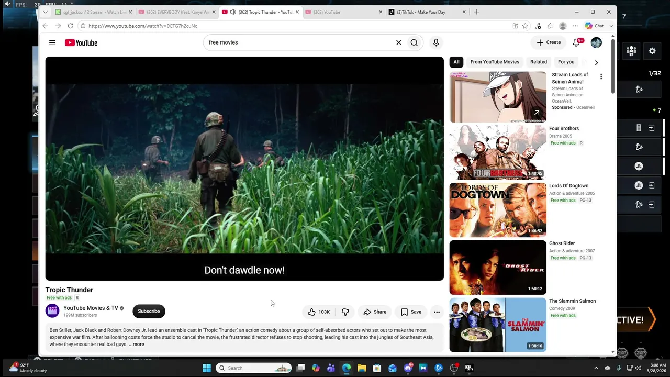The height and width of the screenshot is (377, 670).
Task: Subscribe to YouTube Movies & TV
Action: coord(149,311)
